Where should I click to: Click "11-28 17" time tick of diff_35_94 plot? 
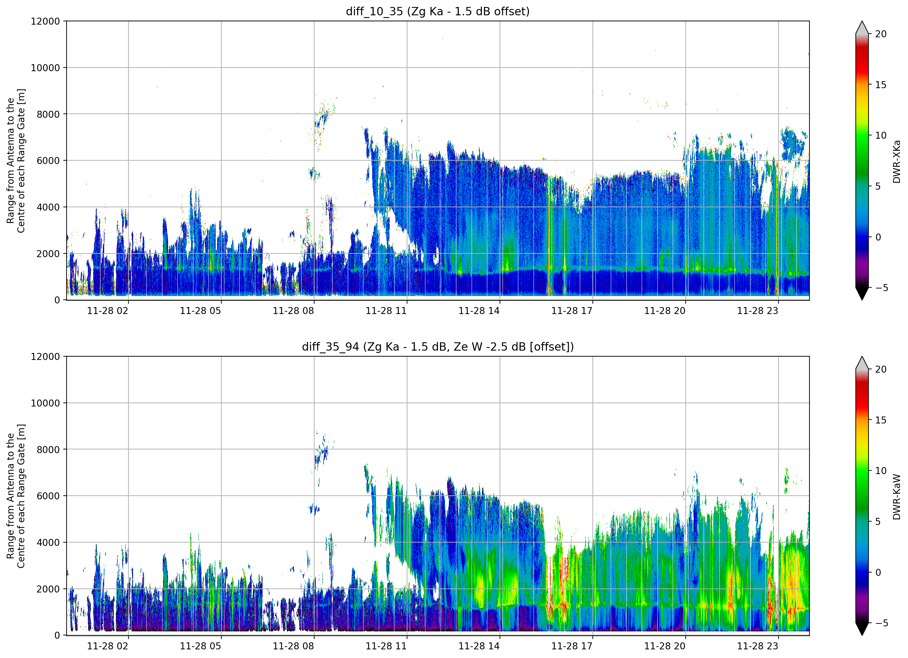[572, 646]
